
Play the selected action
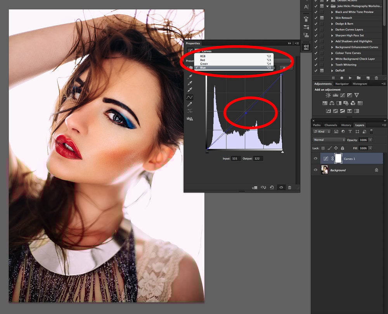(x=350, y=78)
